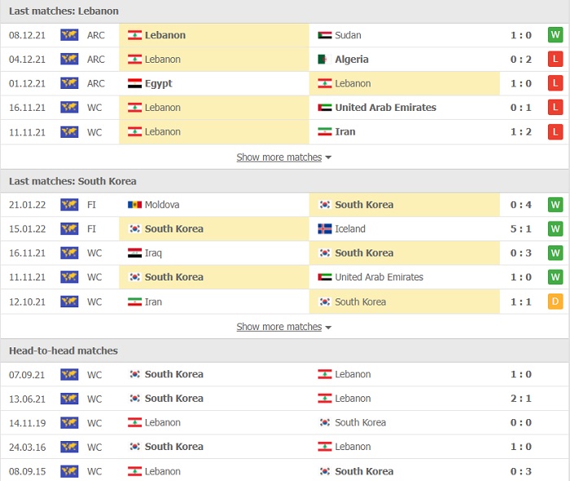Click the Moldova flag icon
Screen dimensions: 570x481
[x=134, y=205]
